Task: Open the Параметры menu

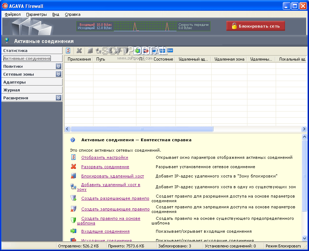Action: coord(37,14)
